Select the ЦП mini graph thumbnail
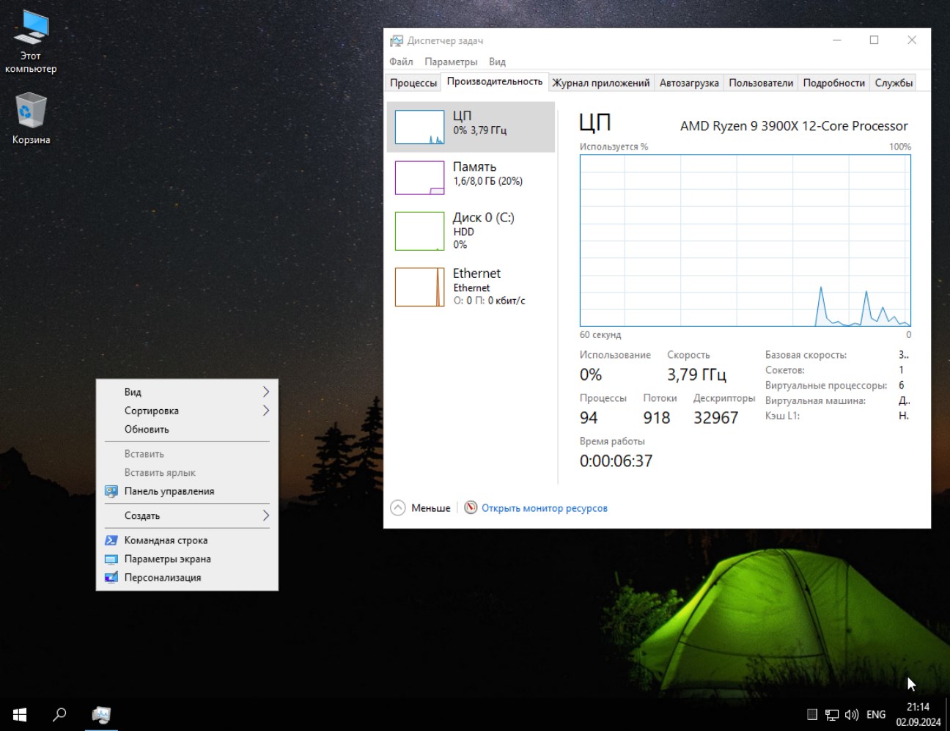 [419, 127]
